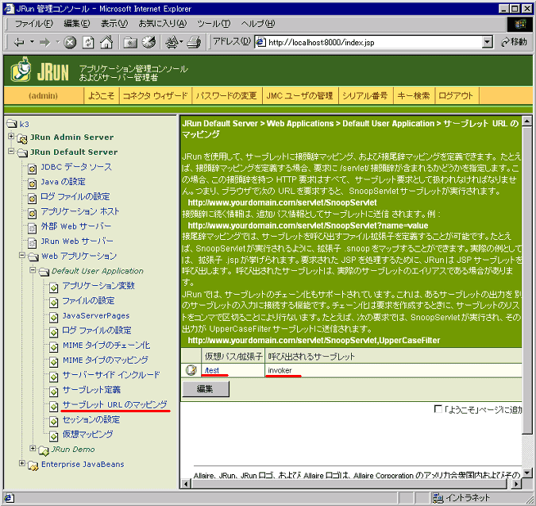This screenshot has height=506, width=536.
Task: Click the edit icon in /test row
Action: (191, 370)
